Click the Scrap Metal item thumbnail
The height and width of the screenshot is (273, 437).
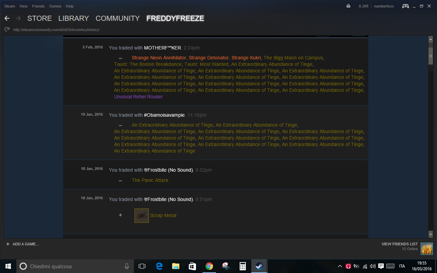point(142,216)
